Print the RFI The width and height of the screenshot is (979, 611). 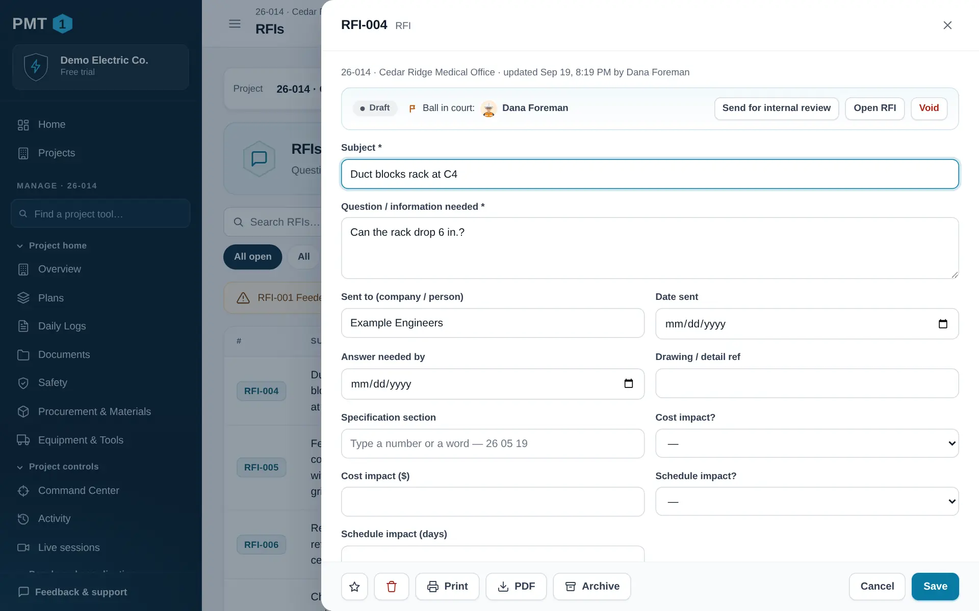click(x=447, y=587)
